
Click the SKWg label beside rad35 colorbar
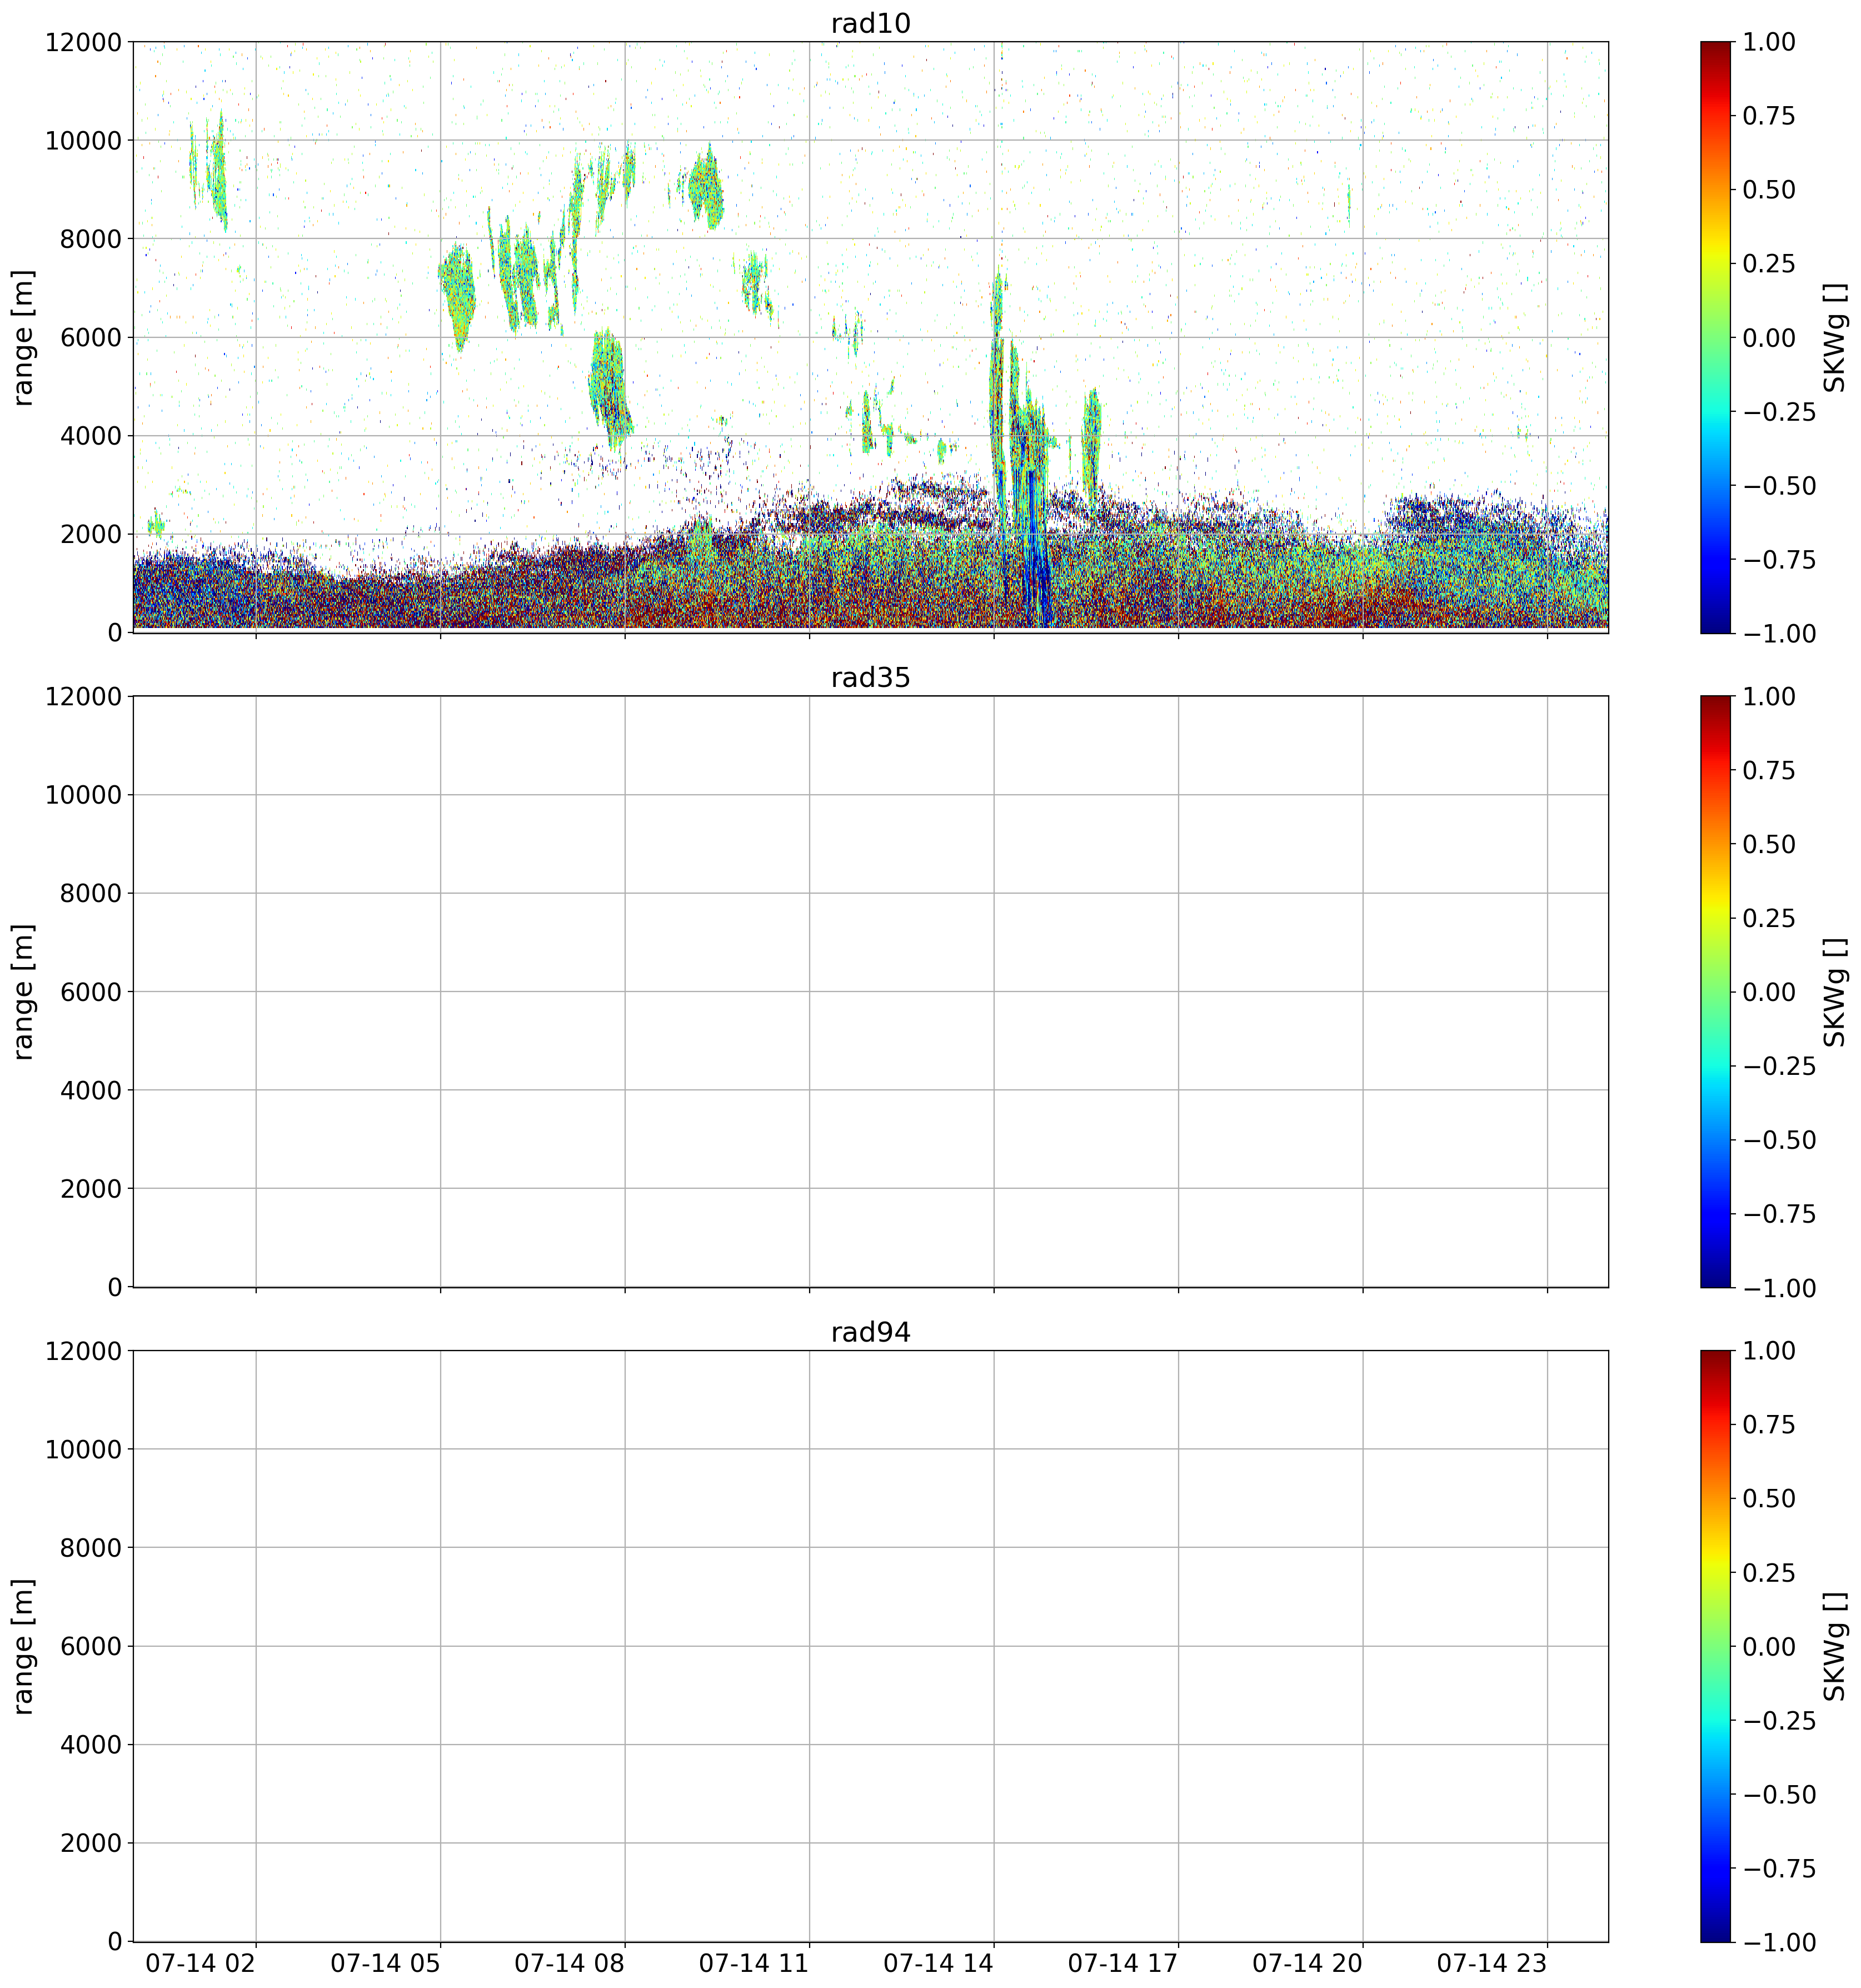tap(1834, 992)
